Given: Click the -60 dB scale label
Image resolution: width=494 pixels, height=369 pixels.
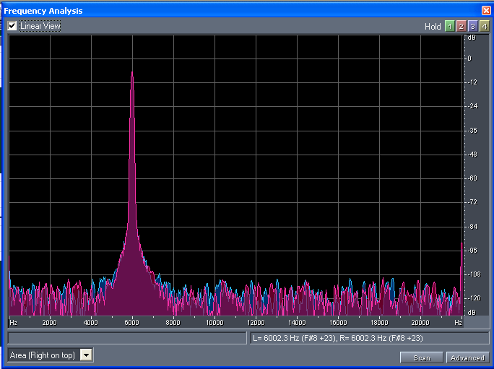Looking at the screenshot, I should click(472, 178).
